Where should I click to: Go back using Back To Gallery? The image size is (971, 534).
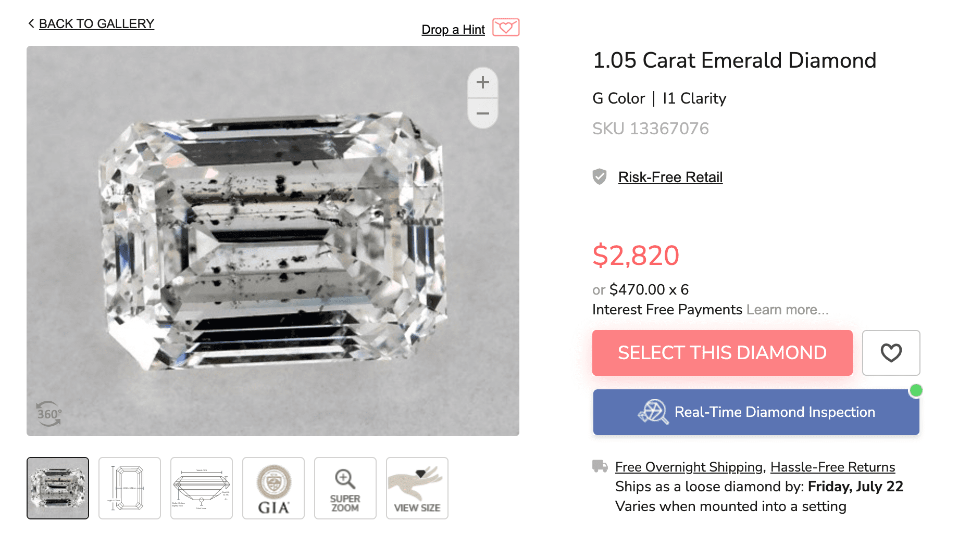(96, 23)
